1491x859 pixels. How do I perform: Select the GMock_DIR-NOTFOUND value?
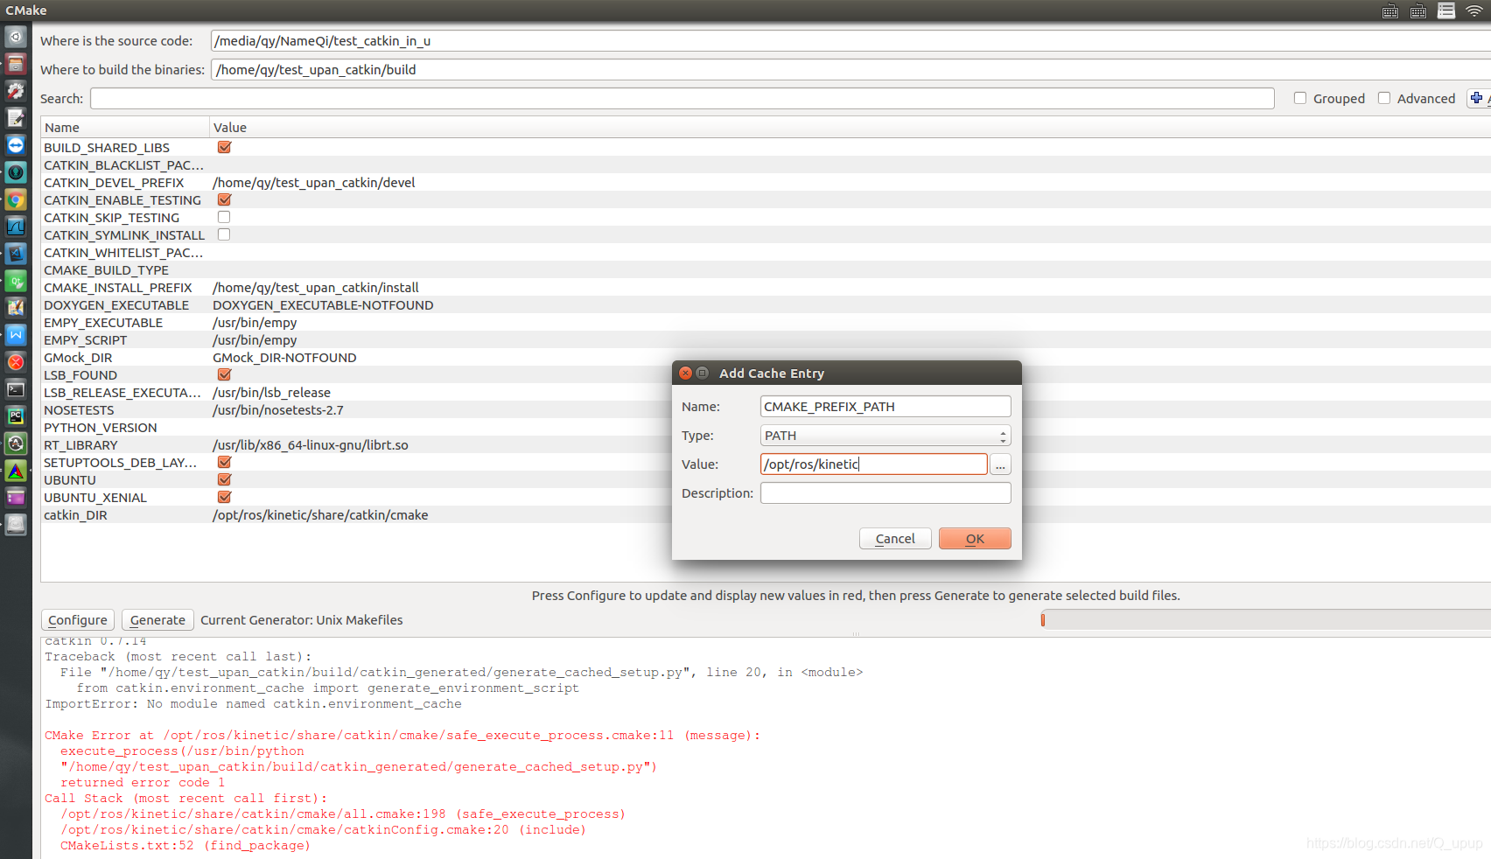[x=284, y=358]
